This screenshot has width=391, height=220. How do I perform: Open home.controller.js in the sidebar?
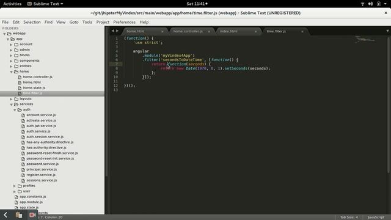38,77
